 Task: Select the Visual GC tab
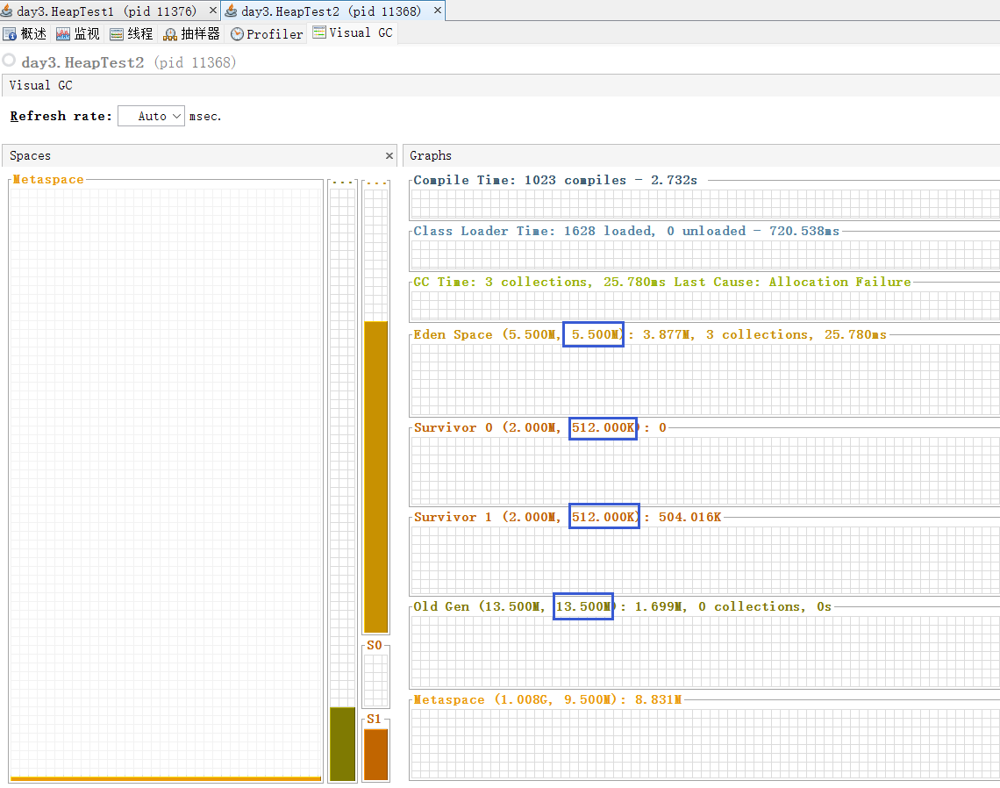pos(353,33)
